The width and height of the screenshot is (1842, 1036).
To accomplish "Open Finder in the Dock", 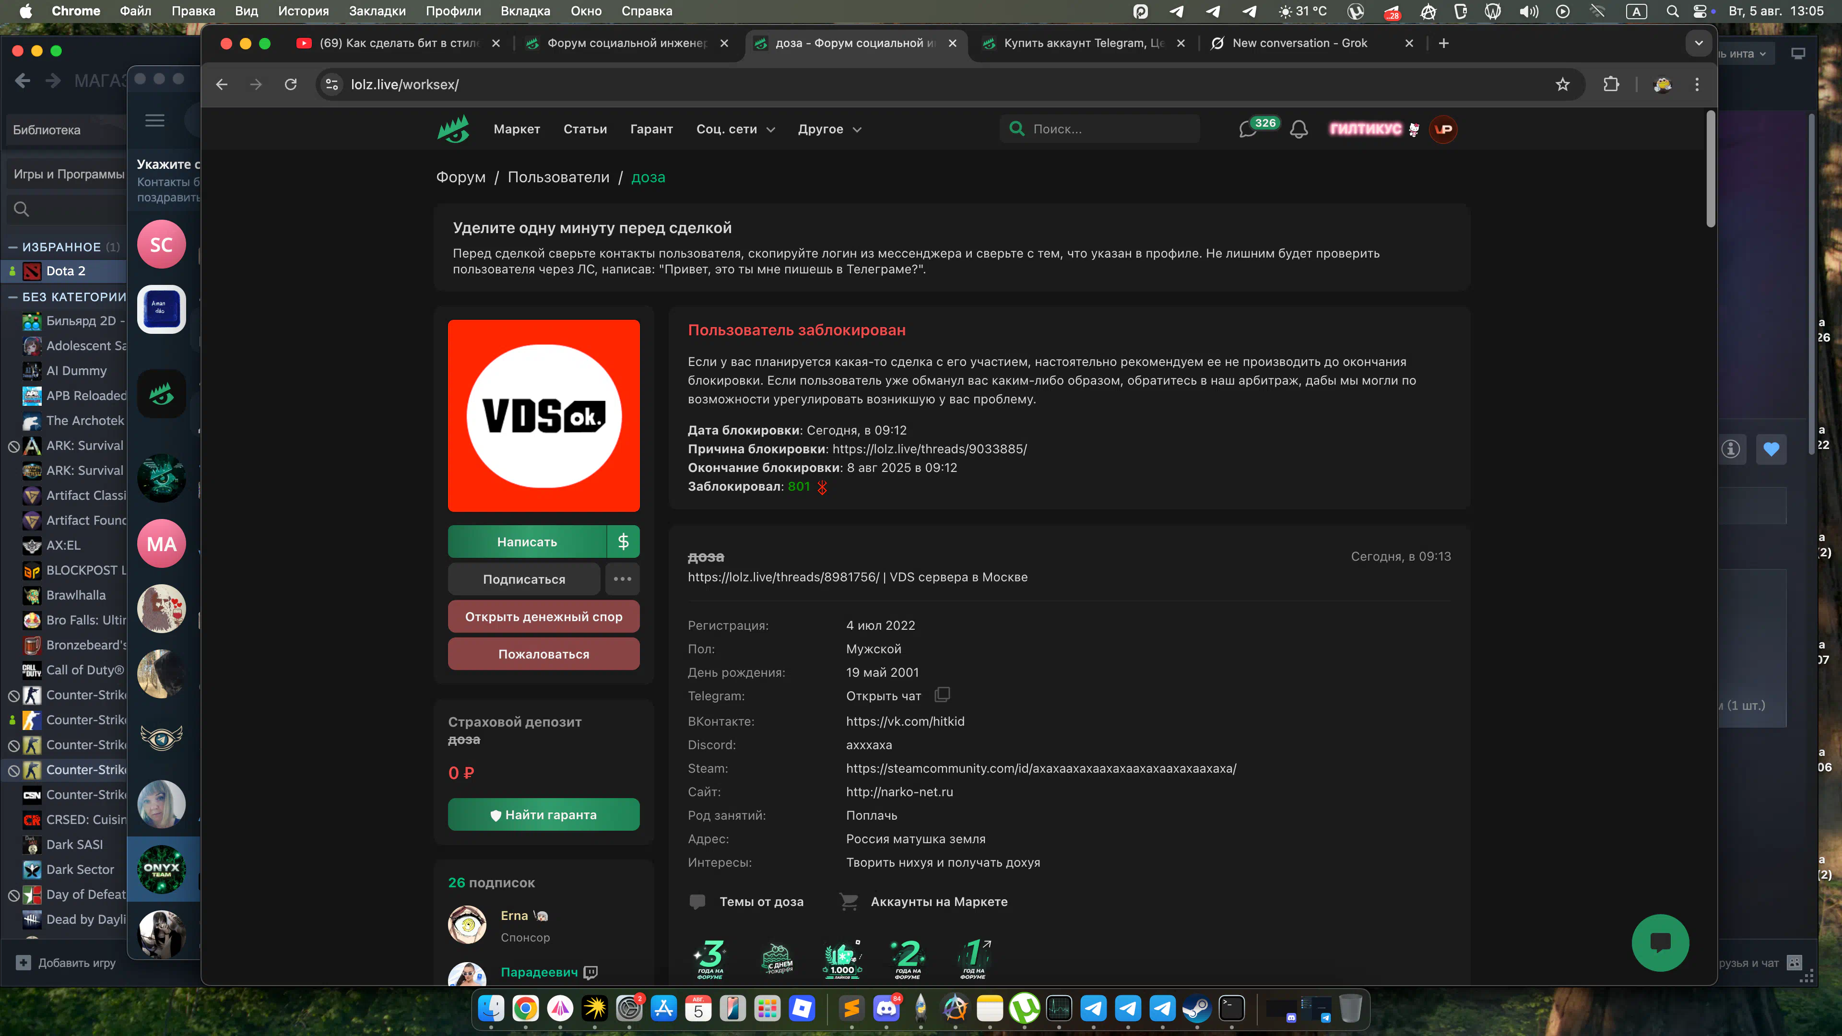I will pyautogui.click(x=491, y=1009).
